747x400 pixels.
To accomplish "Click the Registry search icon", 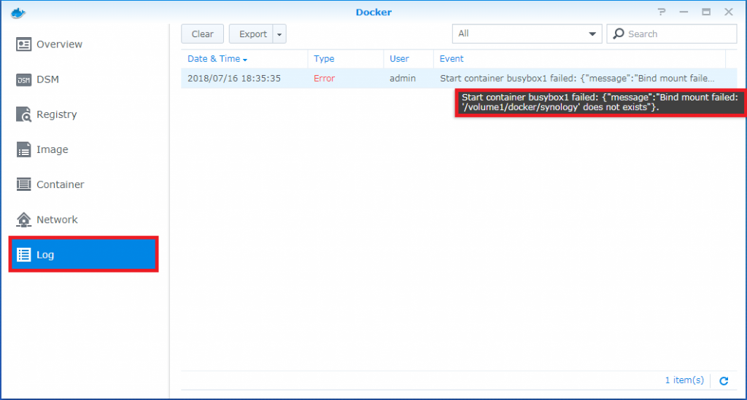I will 24,114.
